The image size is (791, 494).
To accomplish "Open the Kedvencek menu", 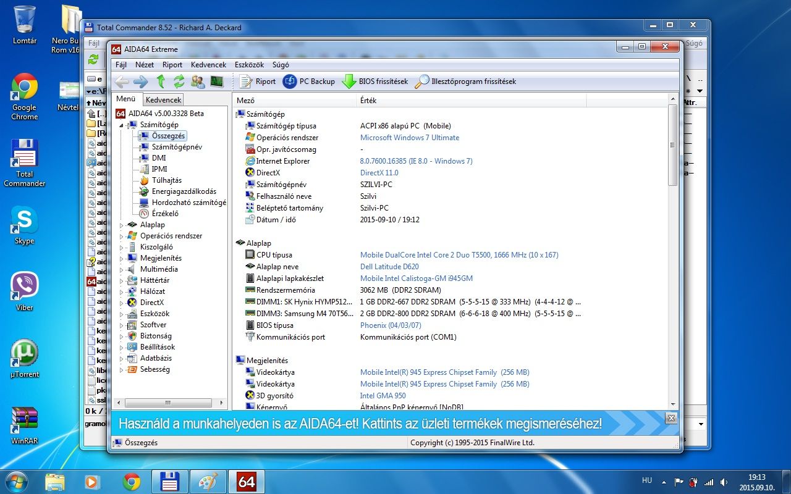I will 208,64.
